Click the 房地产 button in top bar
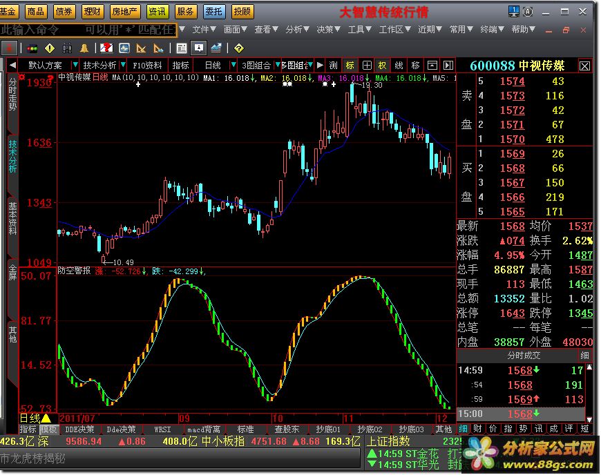 (x=124, y=12)
